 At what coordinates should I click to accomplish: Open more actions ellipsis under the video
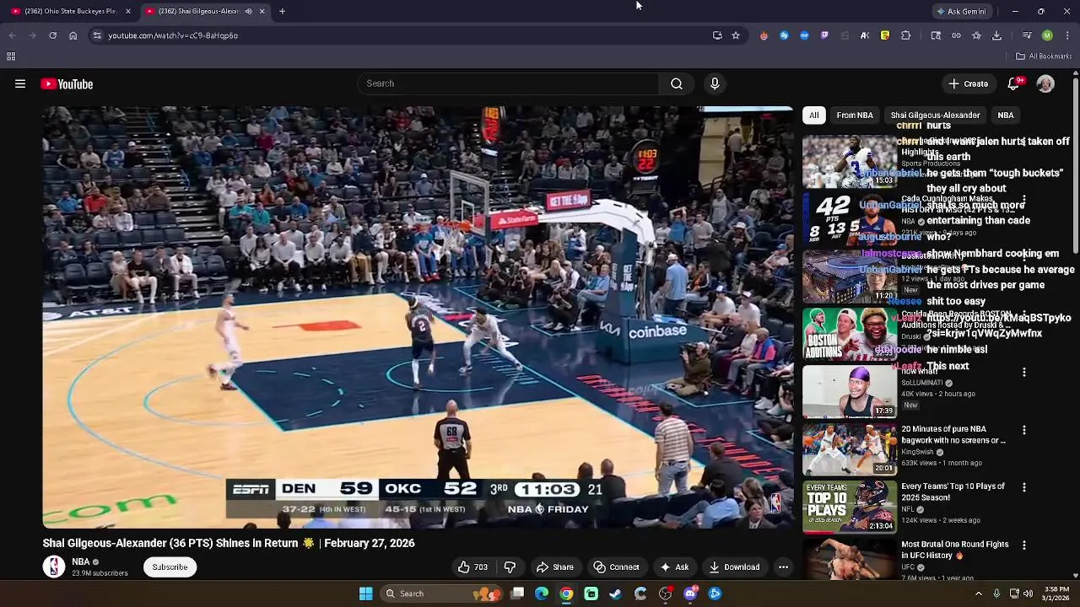(x=783, y=567)
